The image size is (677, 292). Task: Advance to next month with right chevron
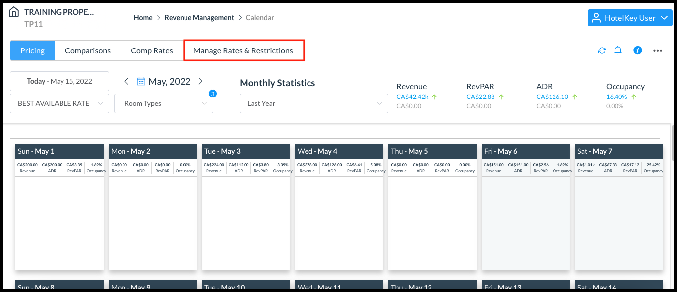tap(200, 81)
